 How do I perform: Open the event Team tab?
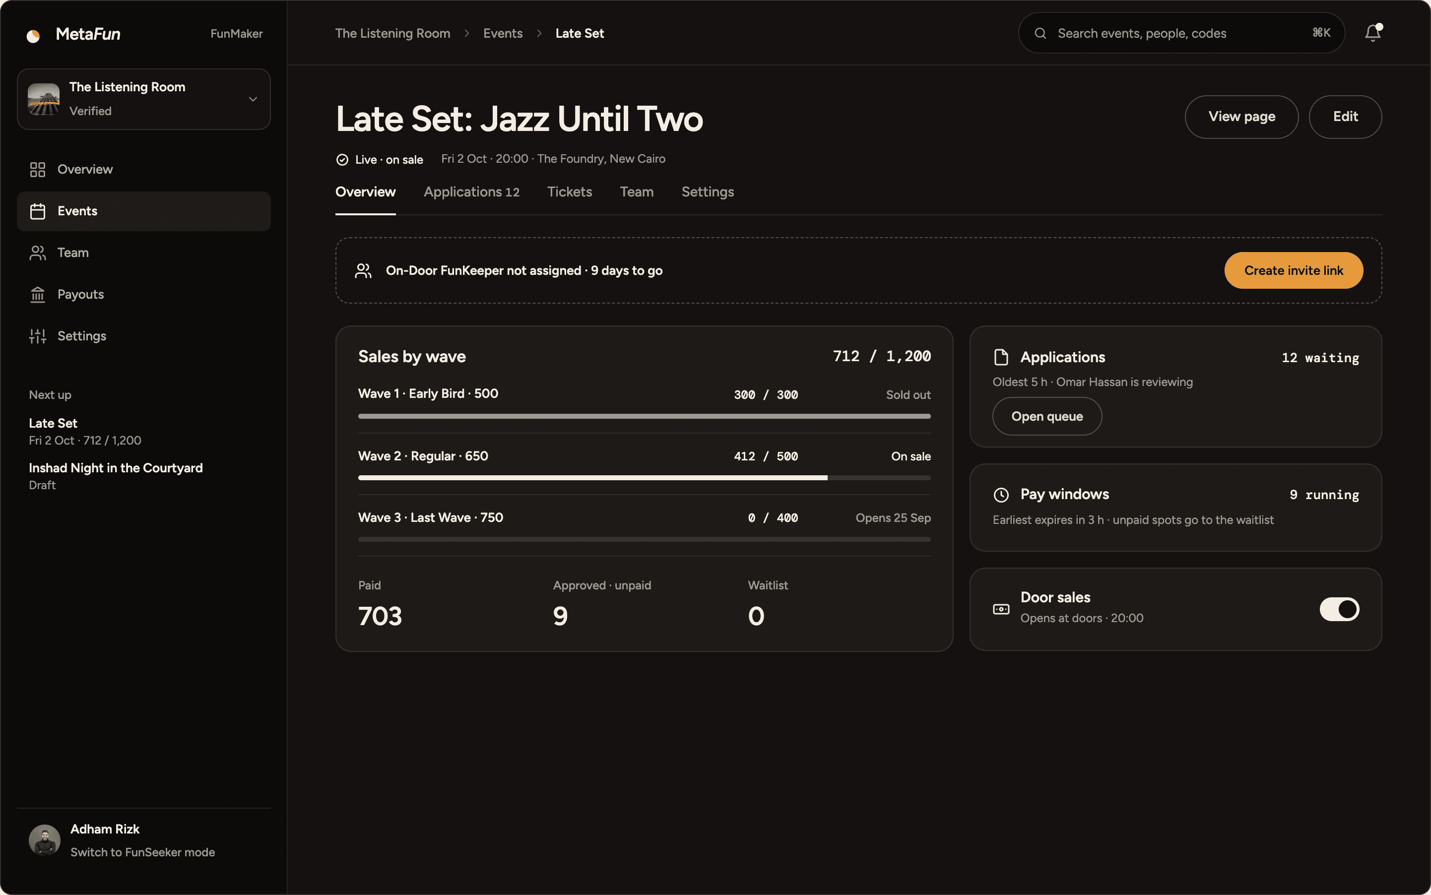[637, 192]
